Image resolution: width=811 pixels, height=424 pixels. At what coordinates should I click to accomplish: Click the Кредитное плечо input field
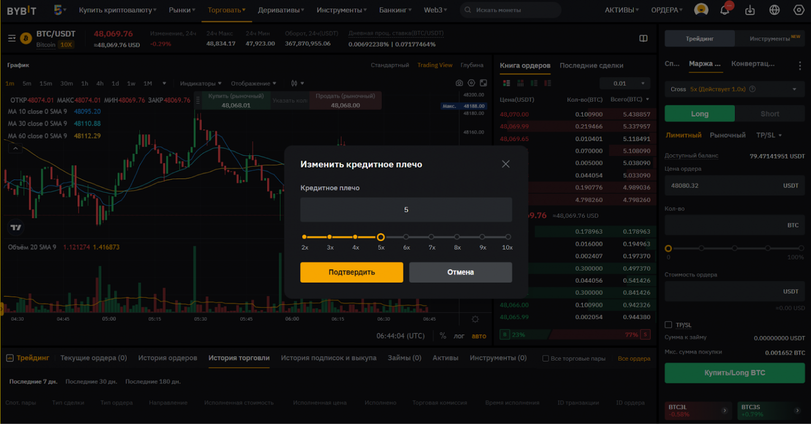[406, 210]
